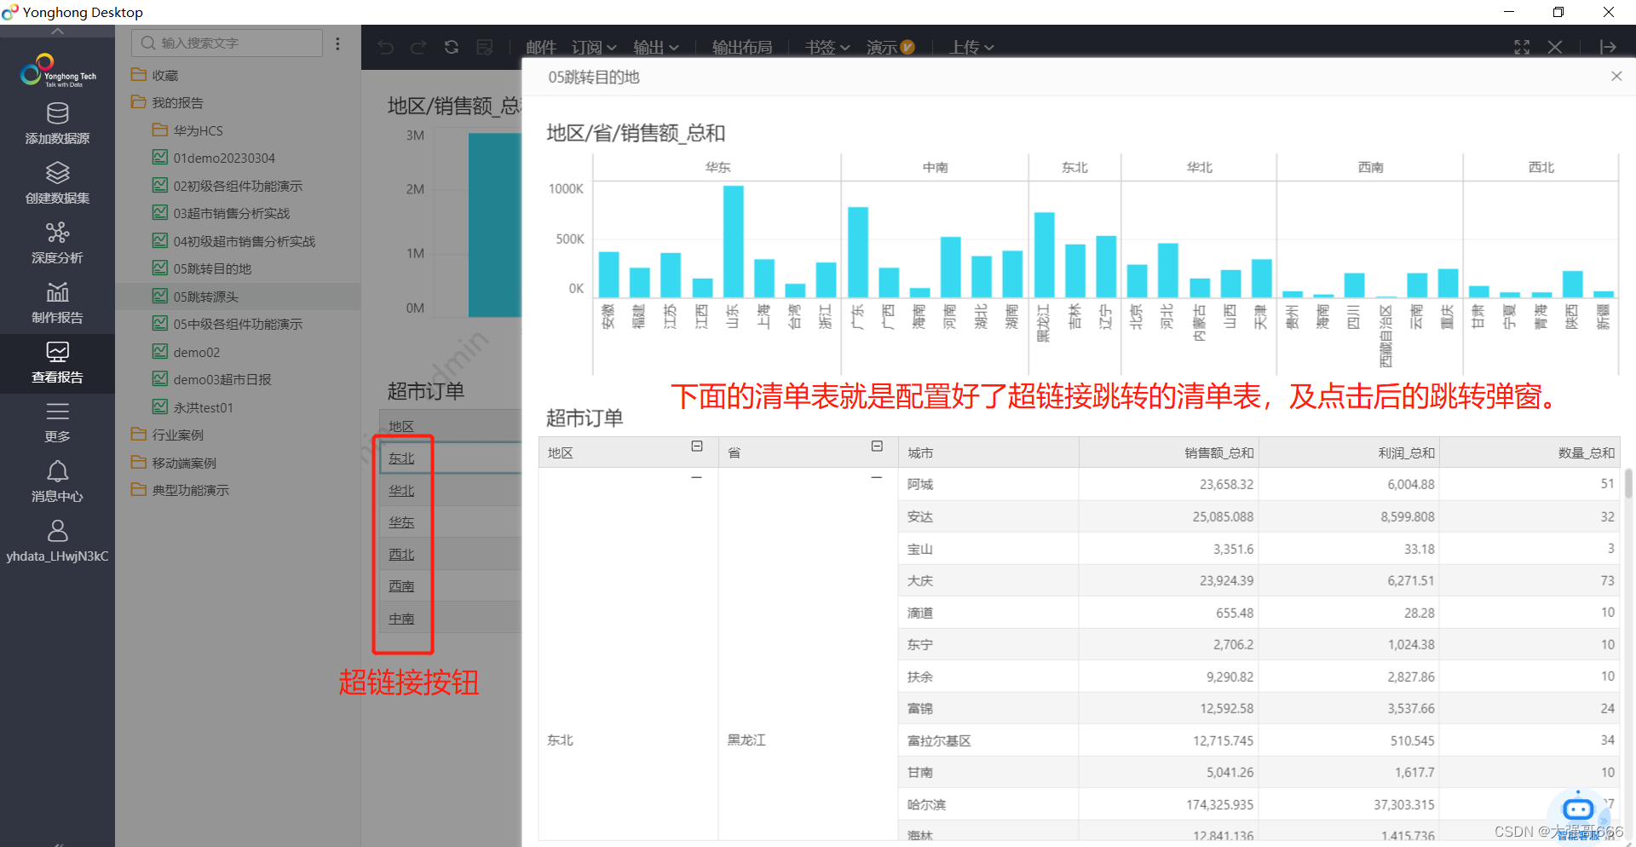Open 创建数据集 in the sidebar
Viewport: 1636px width, 847px height.
[x=57, y=183]
